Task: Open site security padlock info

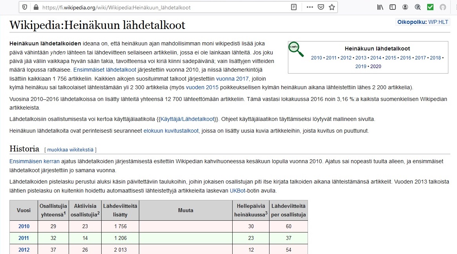Action: pyautogui.click(x=36, y=7)
